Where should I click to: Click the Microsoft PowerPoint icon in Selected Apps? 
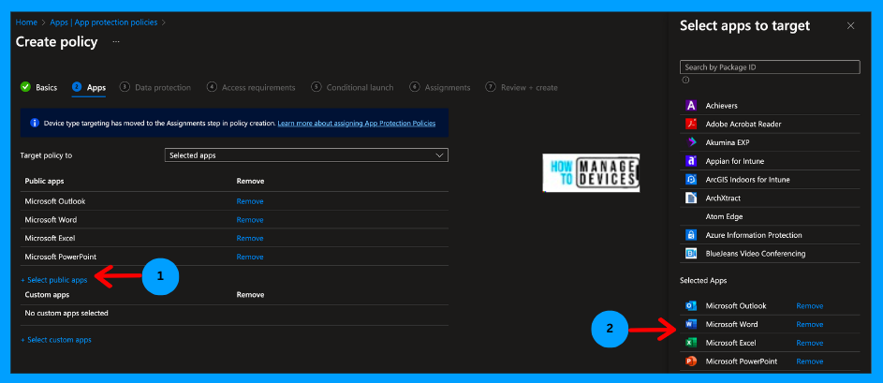[691, 361]
